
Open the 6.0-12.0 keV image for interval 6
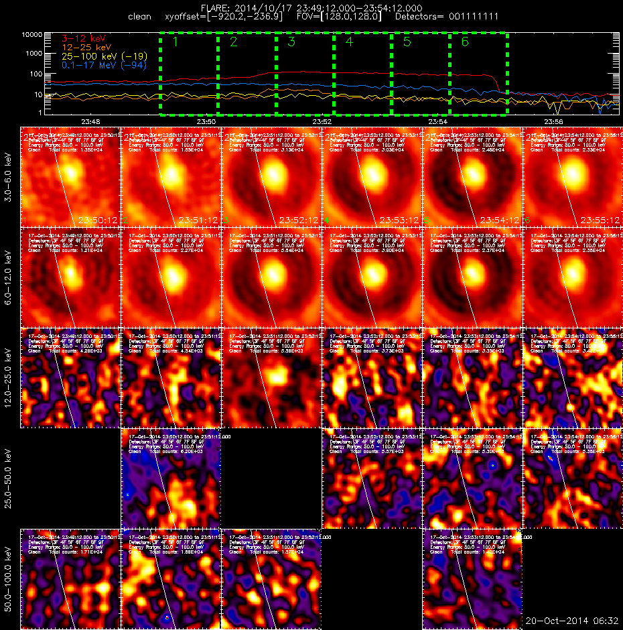(573, 277)
